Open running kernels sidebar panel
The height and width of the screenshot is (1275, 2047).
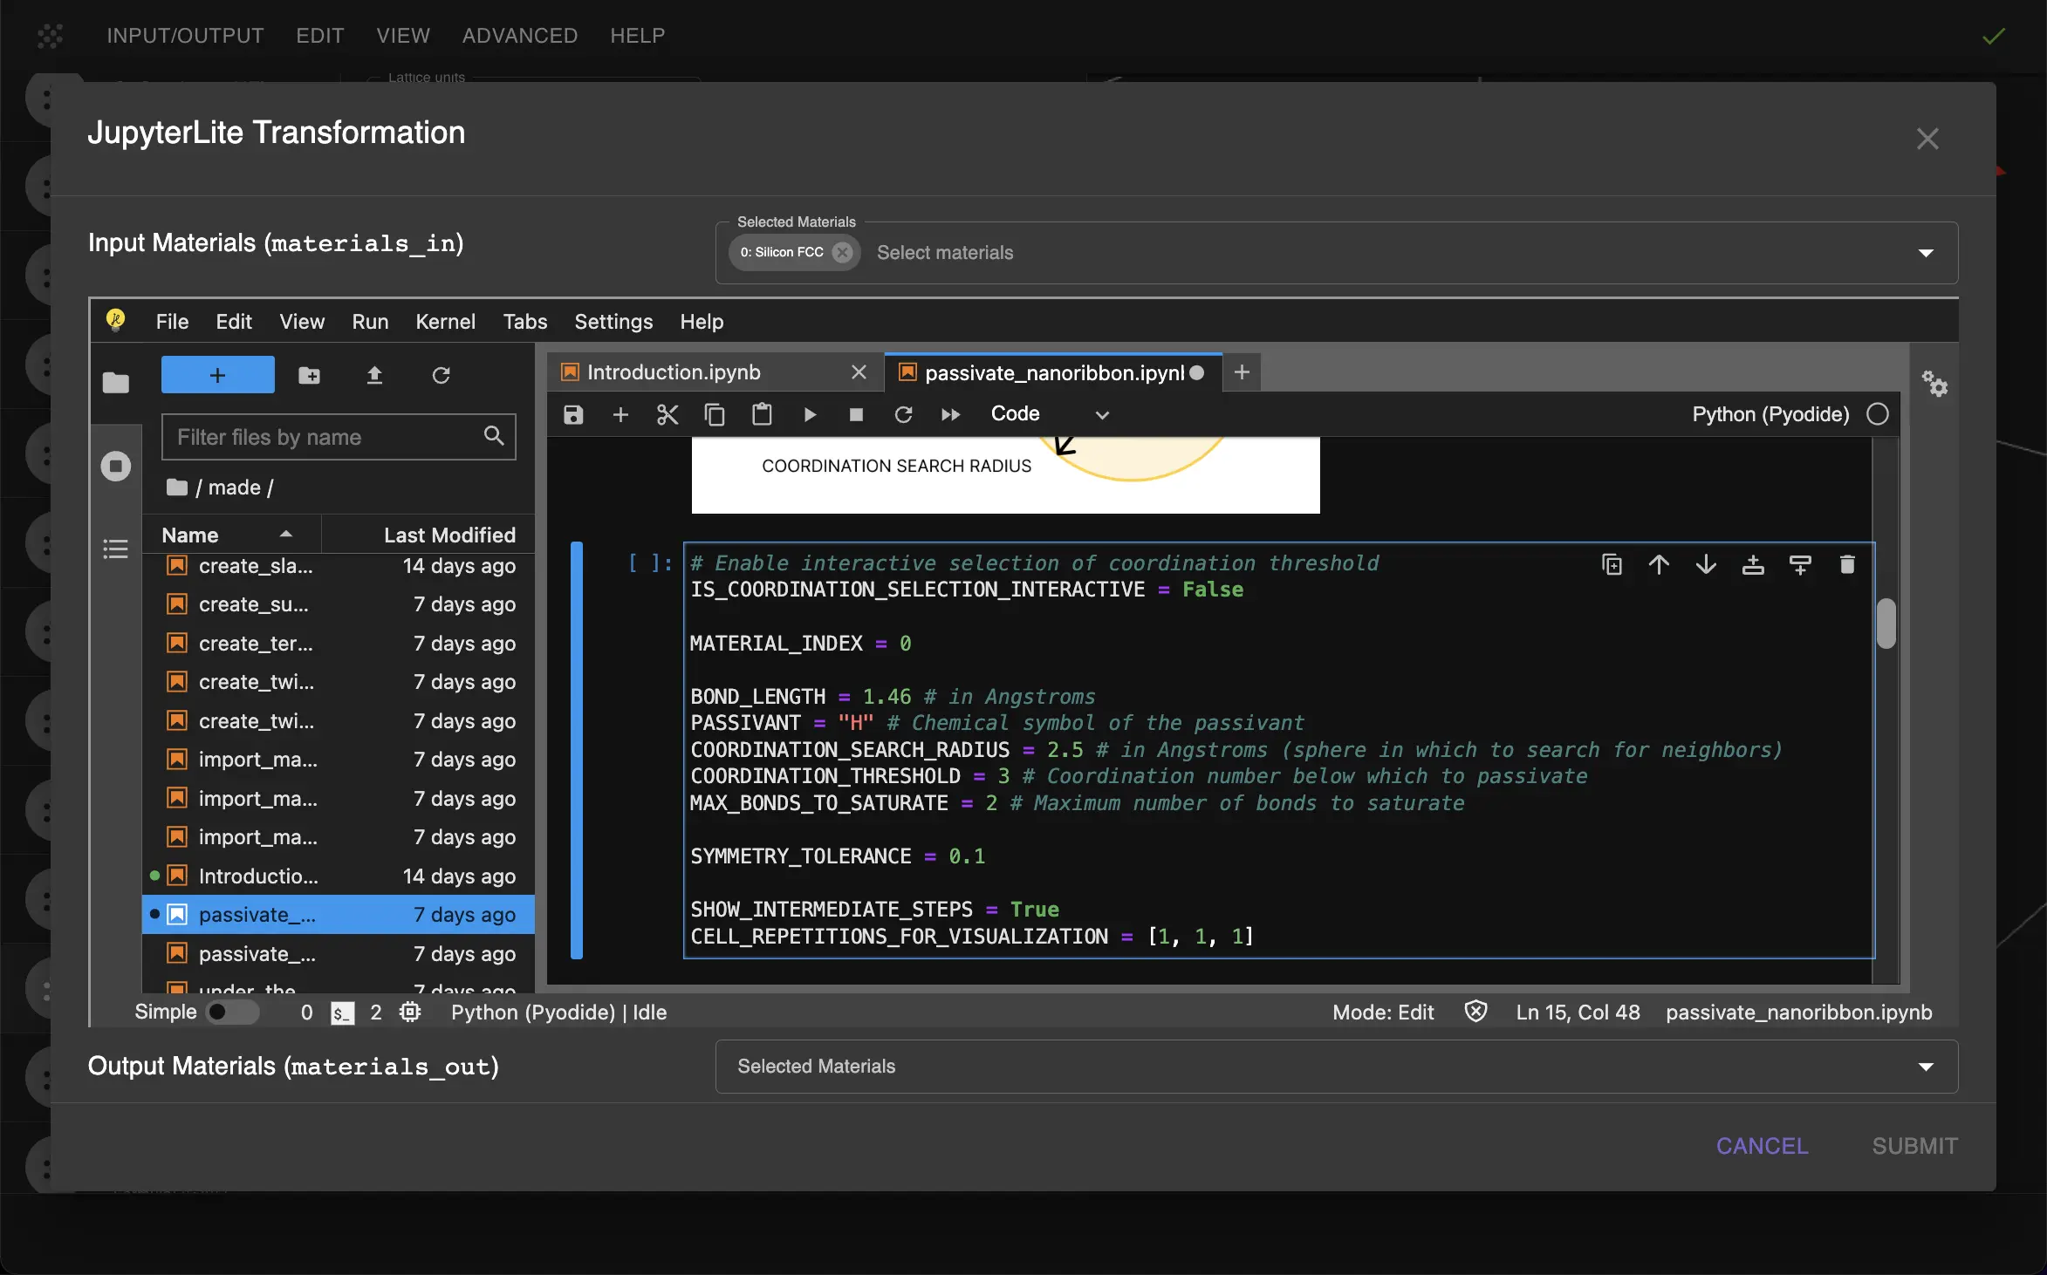click(115, 466)
